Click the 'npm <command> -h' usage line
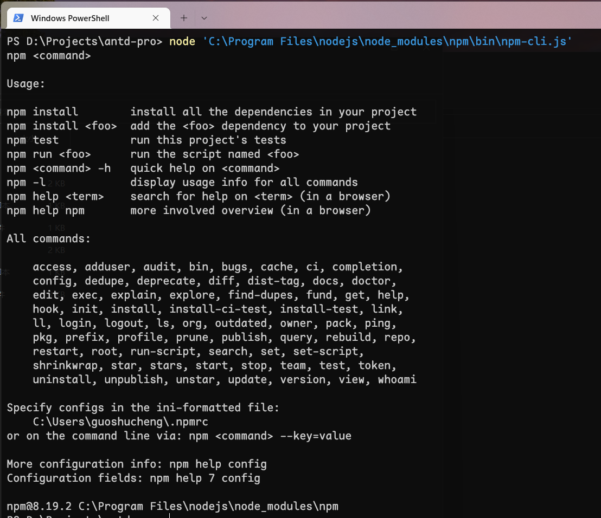This screenshot has width=601, height=518. 143,169
